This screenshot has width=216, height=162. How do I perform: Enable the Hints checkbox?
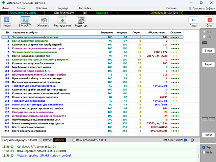pyautogui.click(x=204, y=152)
